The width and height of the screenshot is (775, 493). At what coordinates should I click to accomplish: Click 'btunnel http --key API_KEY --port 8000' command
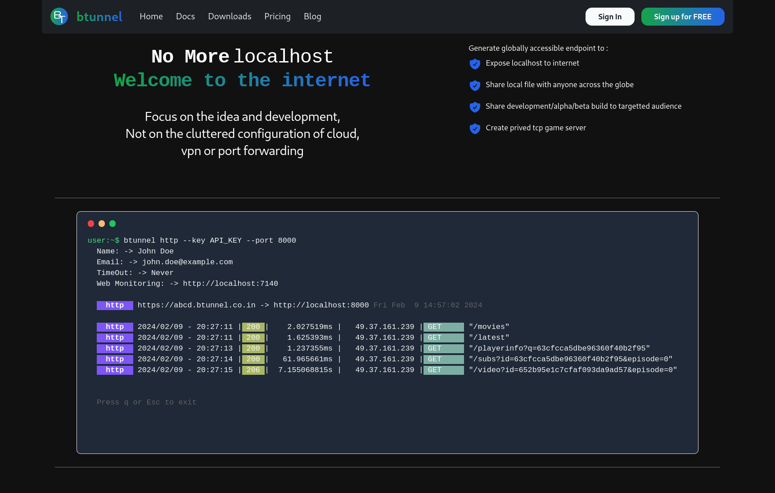click(x=210, y=240)
